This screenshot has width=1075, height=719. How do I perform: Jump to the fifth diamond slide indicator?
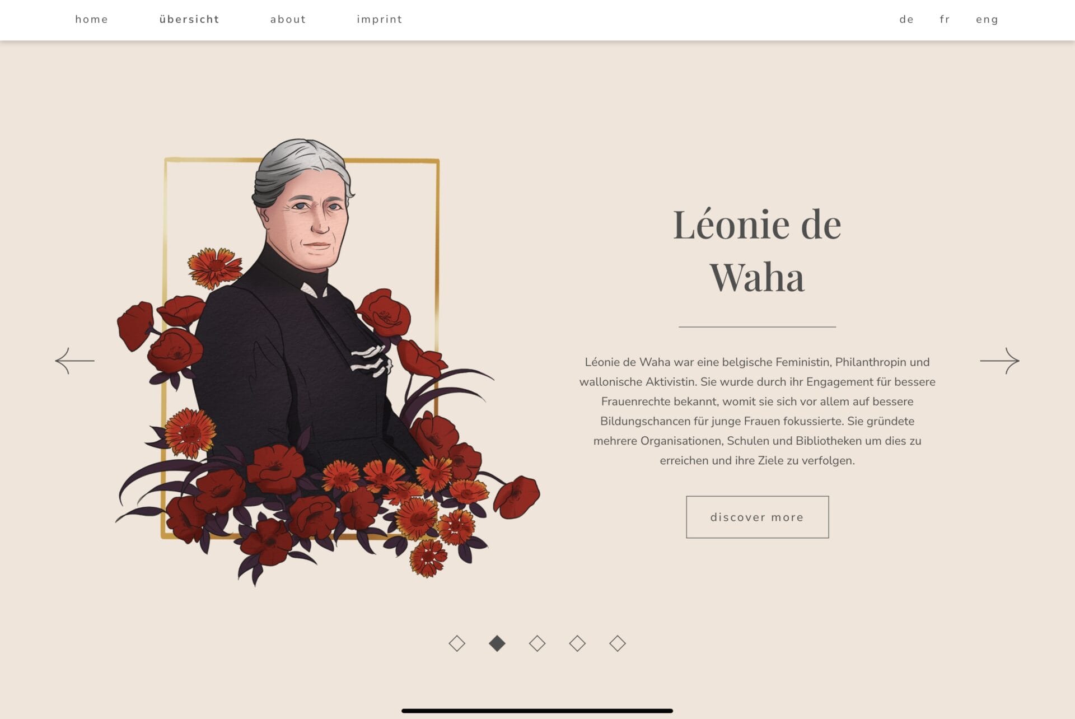coord(618,643)
